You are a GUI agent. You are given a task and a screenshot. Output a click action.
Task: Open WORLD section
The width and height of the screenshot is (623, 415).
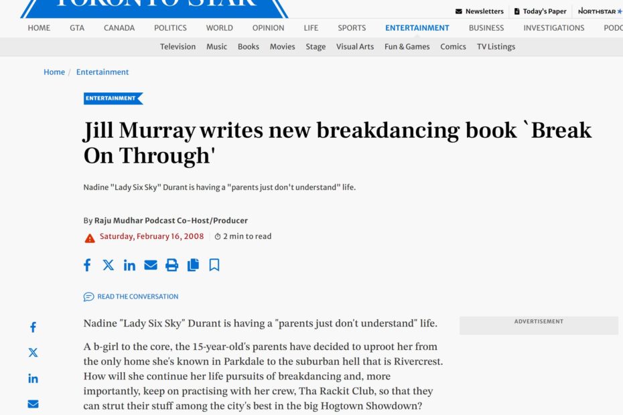coord(219,28)
